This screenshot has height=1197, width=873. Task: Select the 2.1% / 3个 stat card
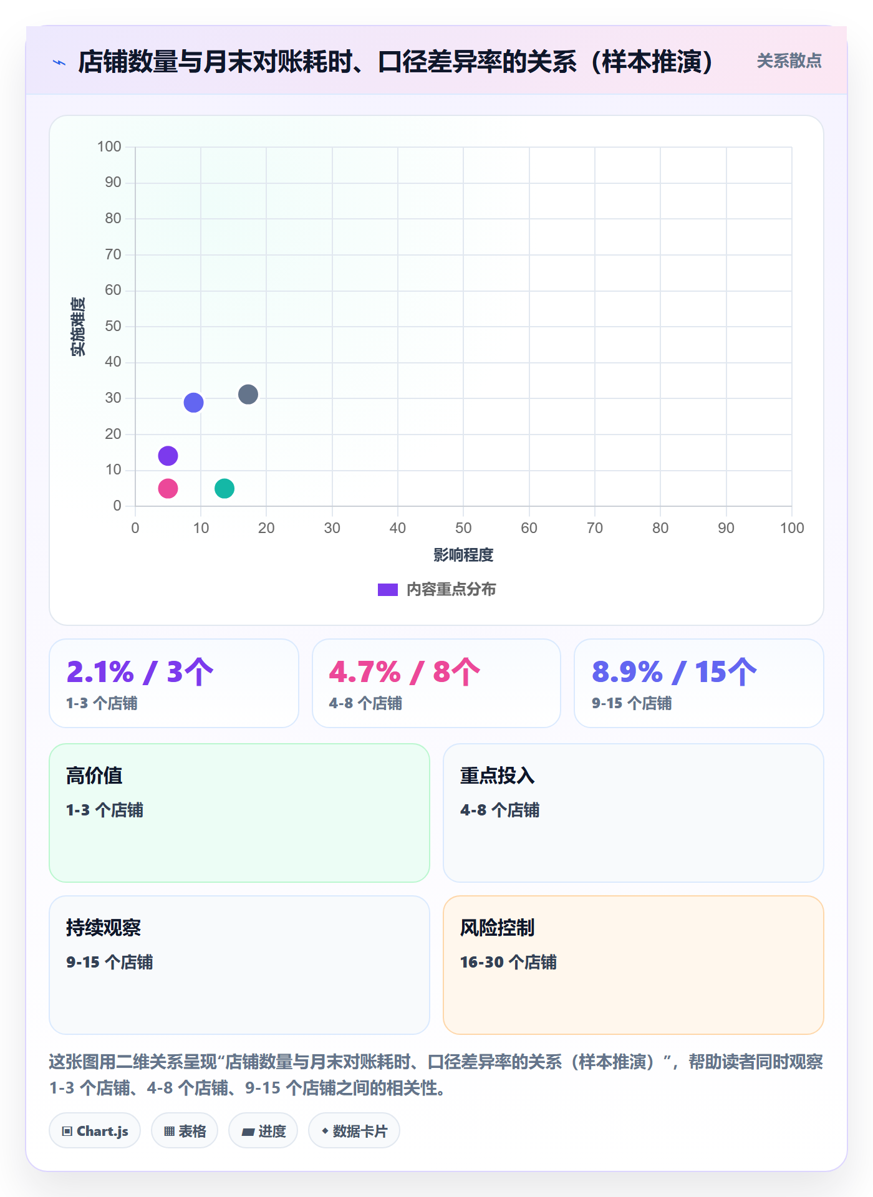click(174, 683)
